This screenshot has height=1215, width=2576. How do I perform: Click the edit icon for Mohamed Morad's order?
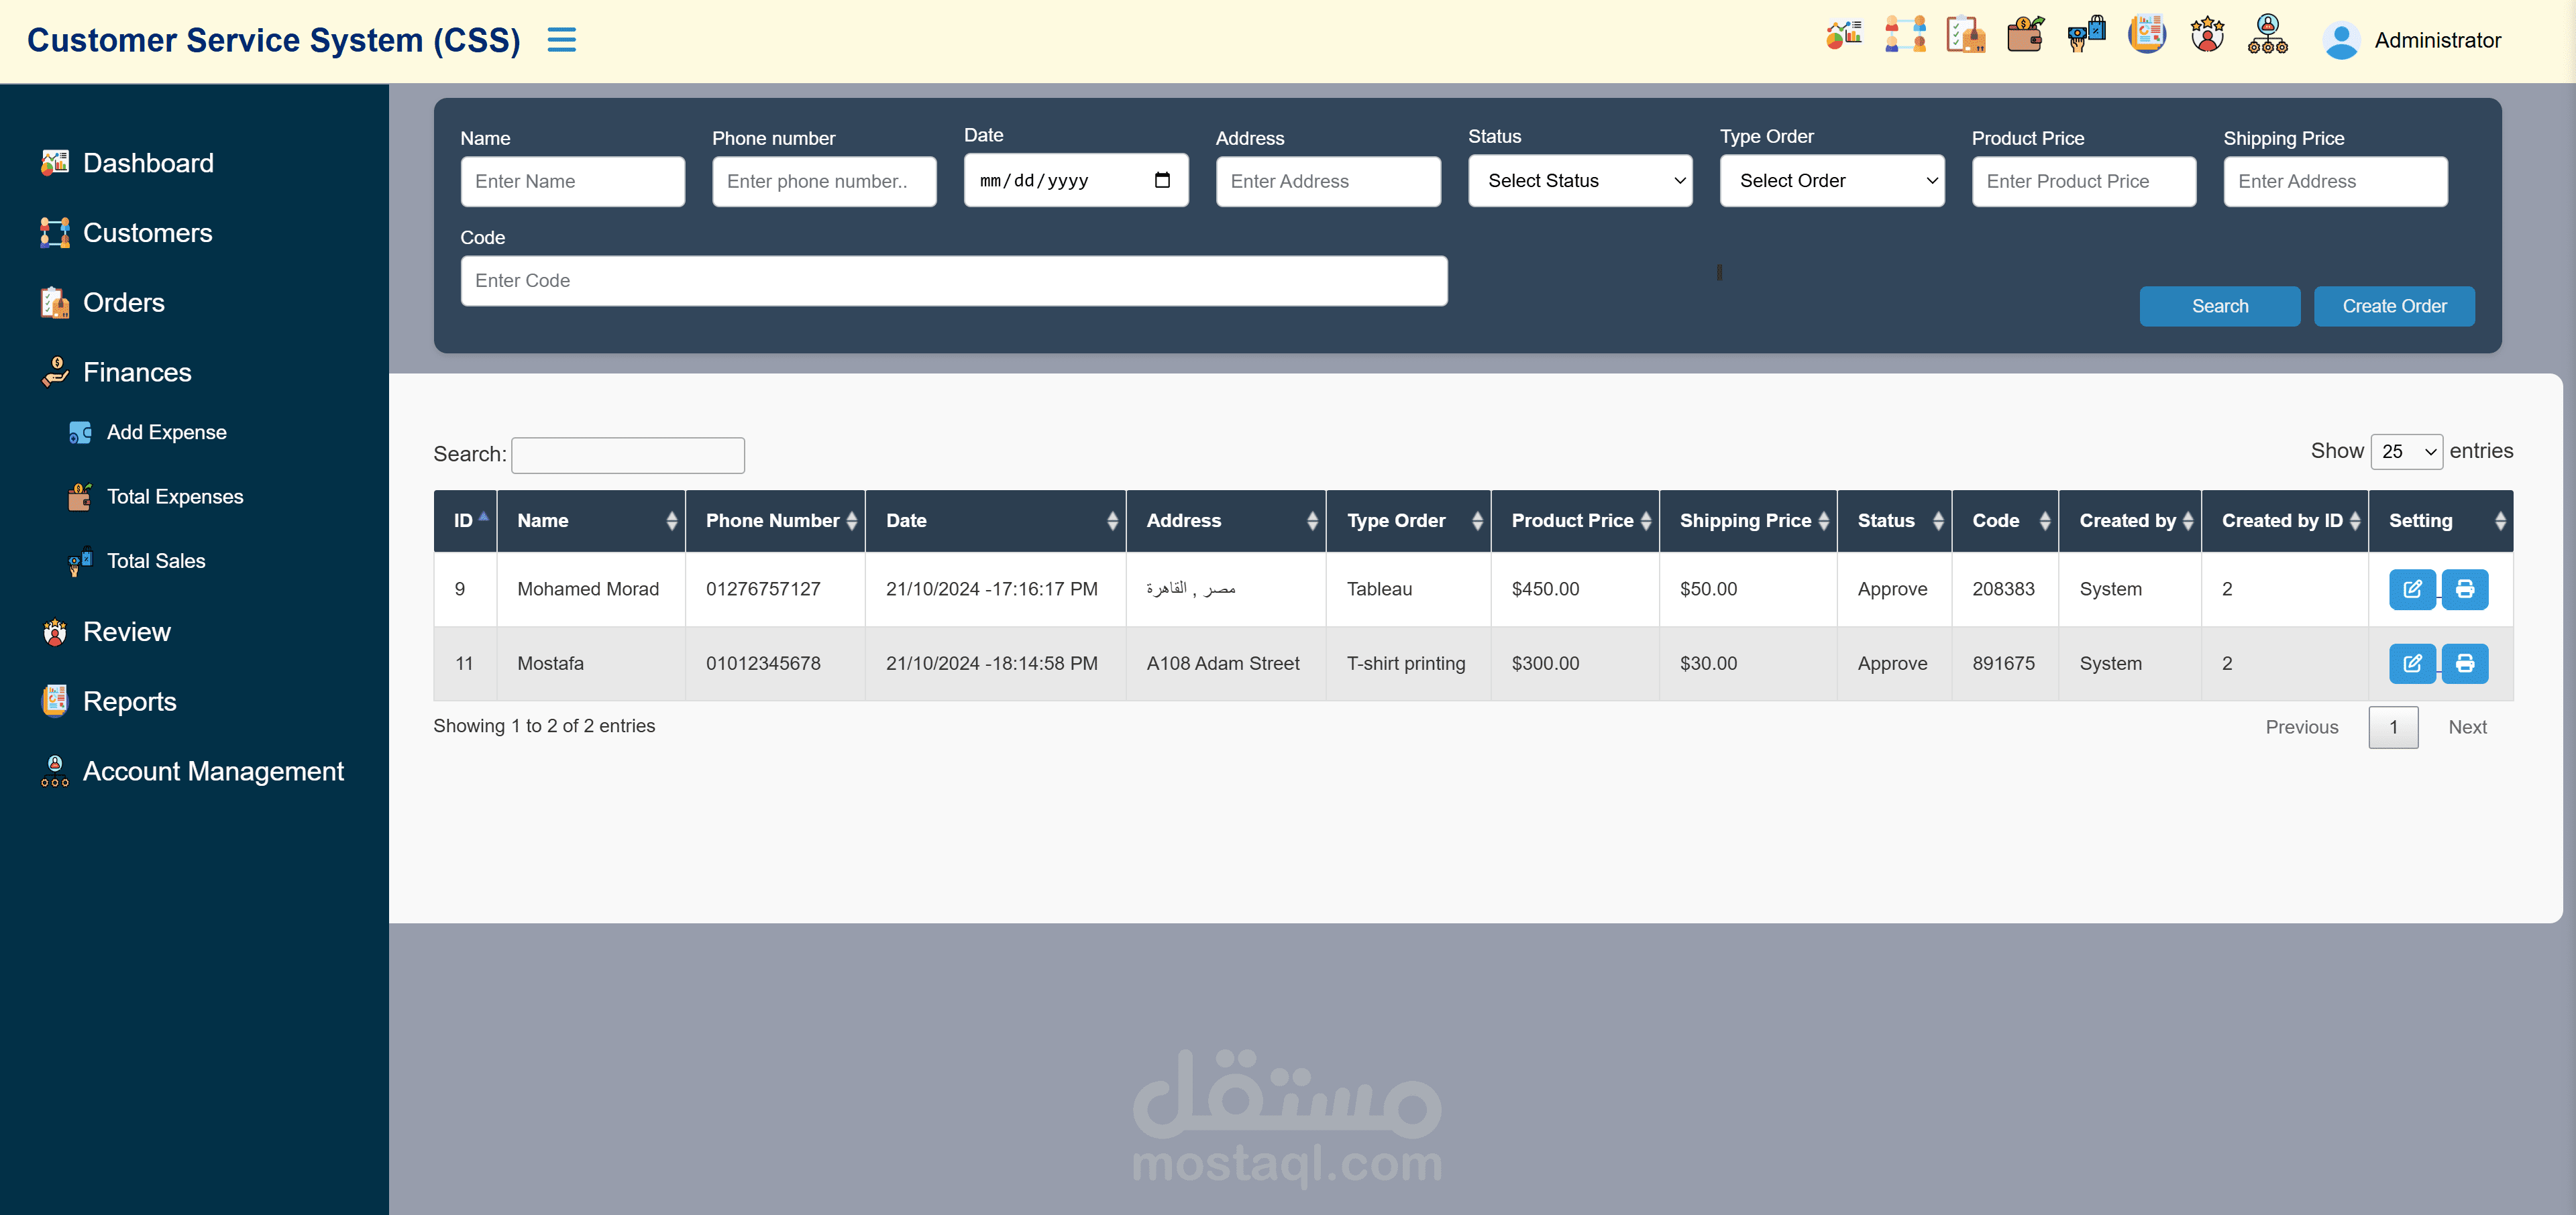[x=2413, y=589]
